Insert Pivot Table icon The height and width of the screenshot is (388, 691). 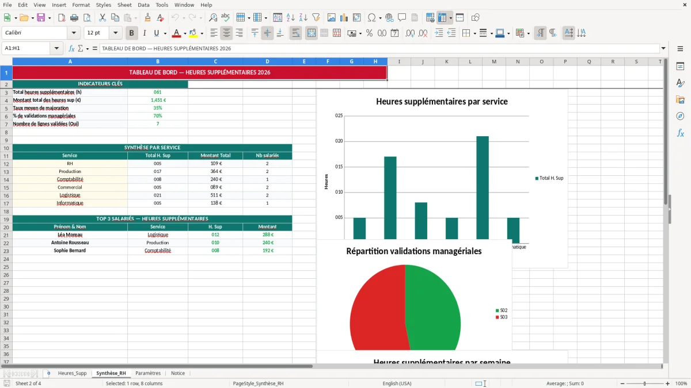tap(357, 18)
